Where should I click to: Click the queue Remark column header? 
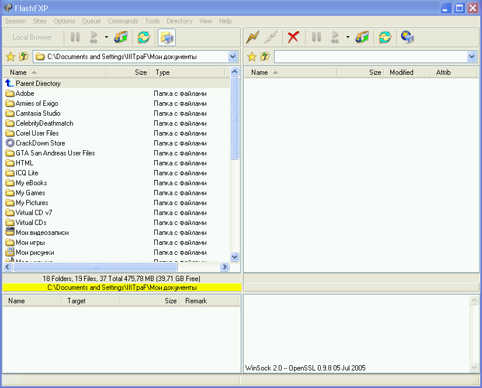pyautogui.click(x=209, y=301)
